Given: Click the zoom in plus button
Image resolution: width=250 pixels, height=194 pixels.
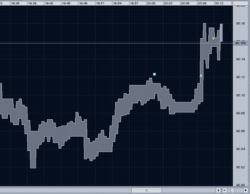Looking at the screenshot, I should pyautogui.click(x=246, y=190).
